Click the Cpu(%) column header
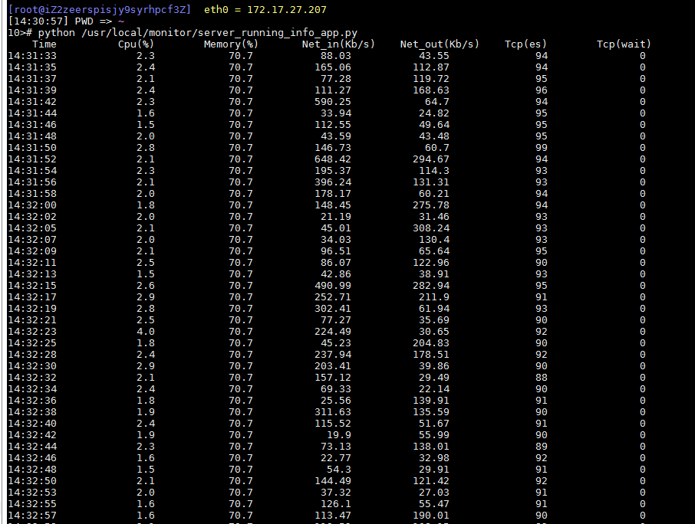This screenshot has height=524, width=695. (x=136, y=44)
